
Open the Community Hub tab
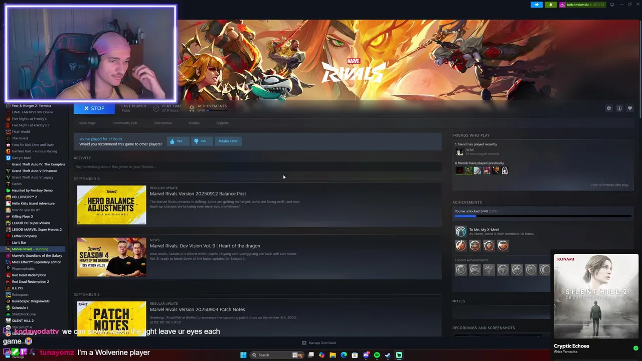[125, 123]
